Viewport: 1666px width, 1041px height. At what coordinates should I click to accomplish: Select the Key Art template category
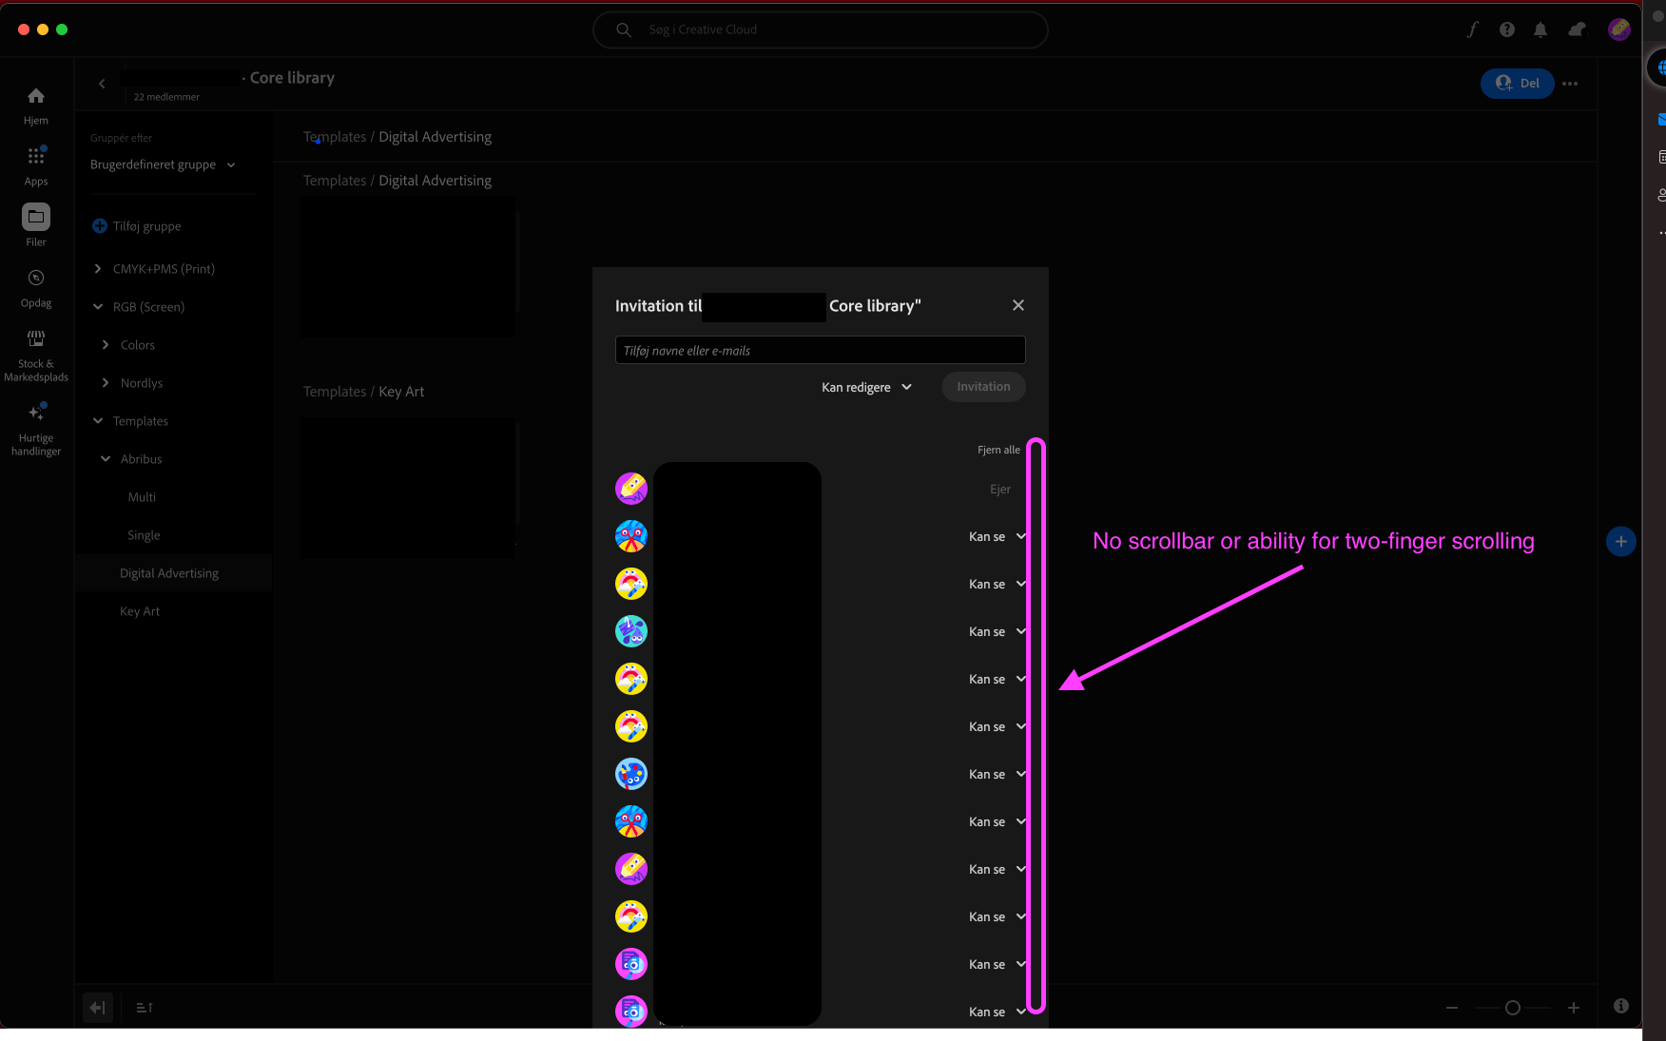tap(140, 610)
